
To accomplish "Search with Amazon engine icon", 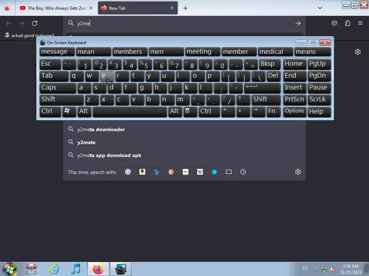I will pyautogui.click(x=142, y=172).
